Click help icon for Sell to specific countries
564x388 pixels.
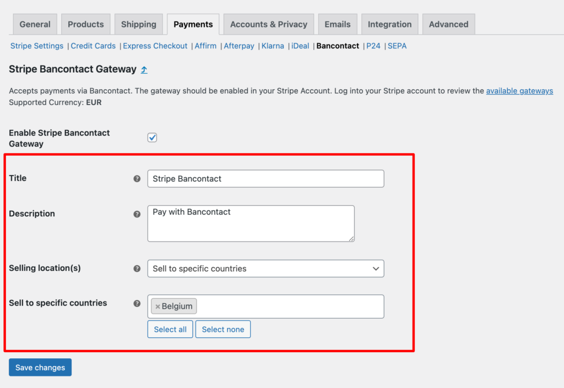(137, 303)
